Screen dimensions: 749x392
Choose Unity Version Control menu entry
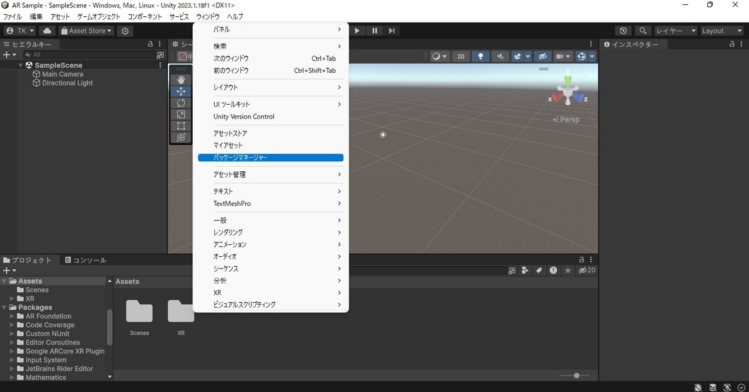[270, 117]
